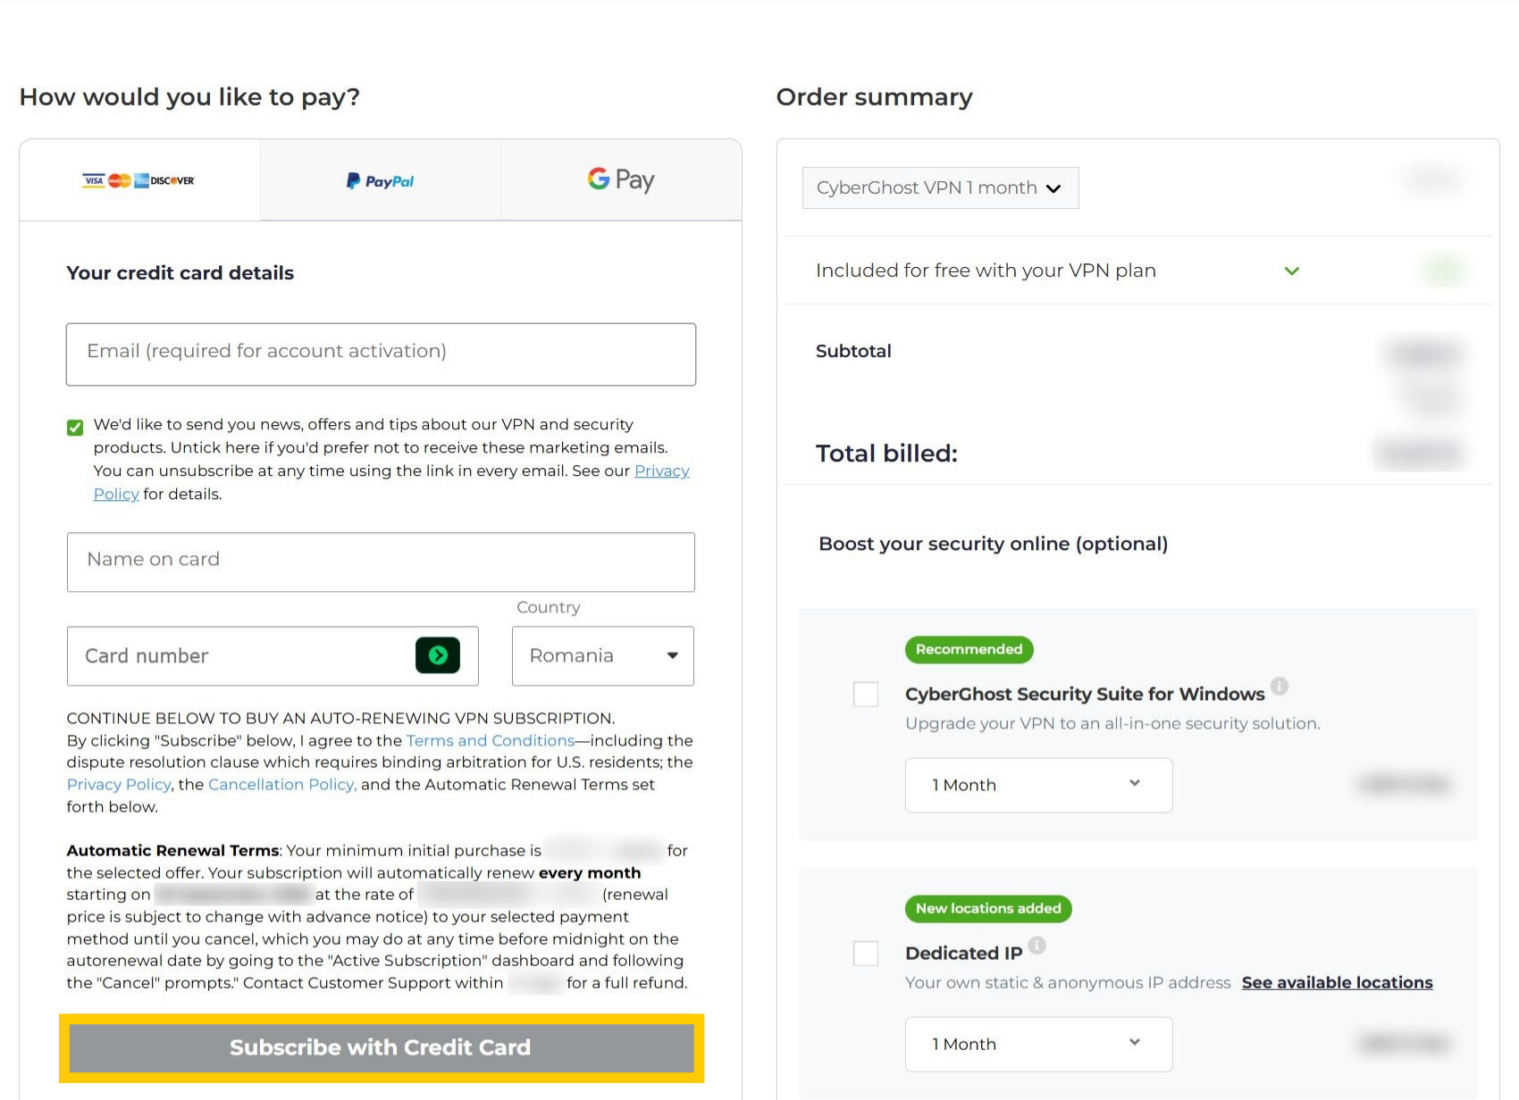The width and height of the screenshot is (1519, 1100).
Task: Switch to the PayPal payment tab
Action: pos(380,181)
